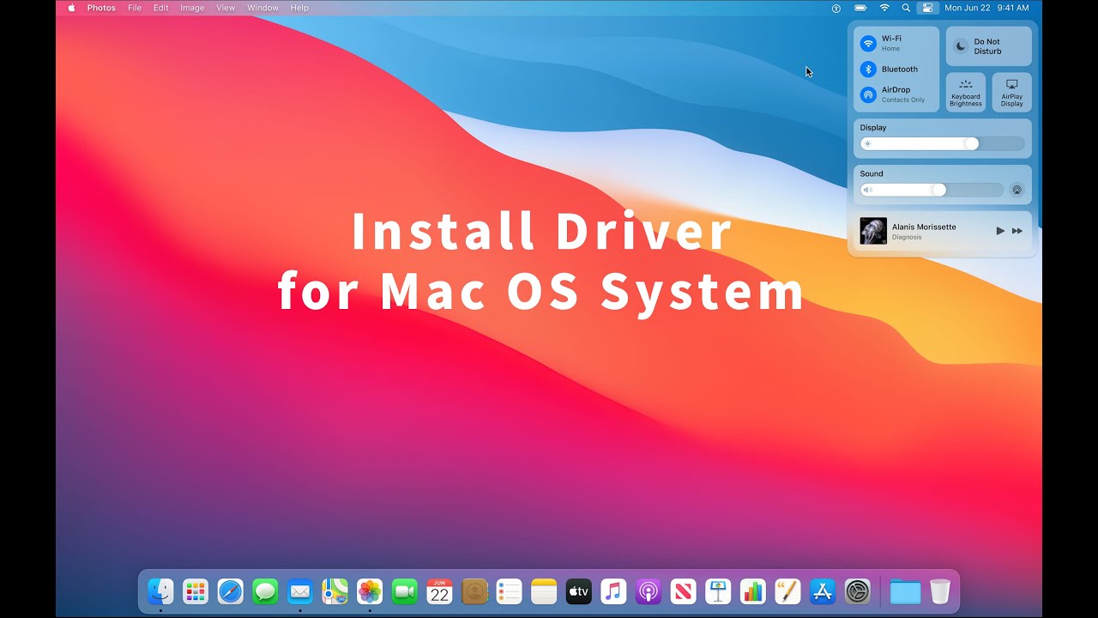The image size is (1098, 618).
Task: Switch to the Photos app in the Dock
Action: tap(370, 591)
